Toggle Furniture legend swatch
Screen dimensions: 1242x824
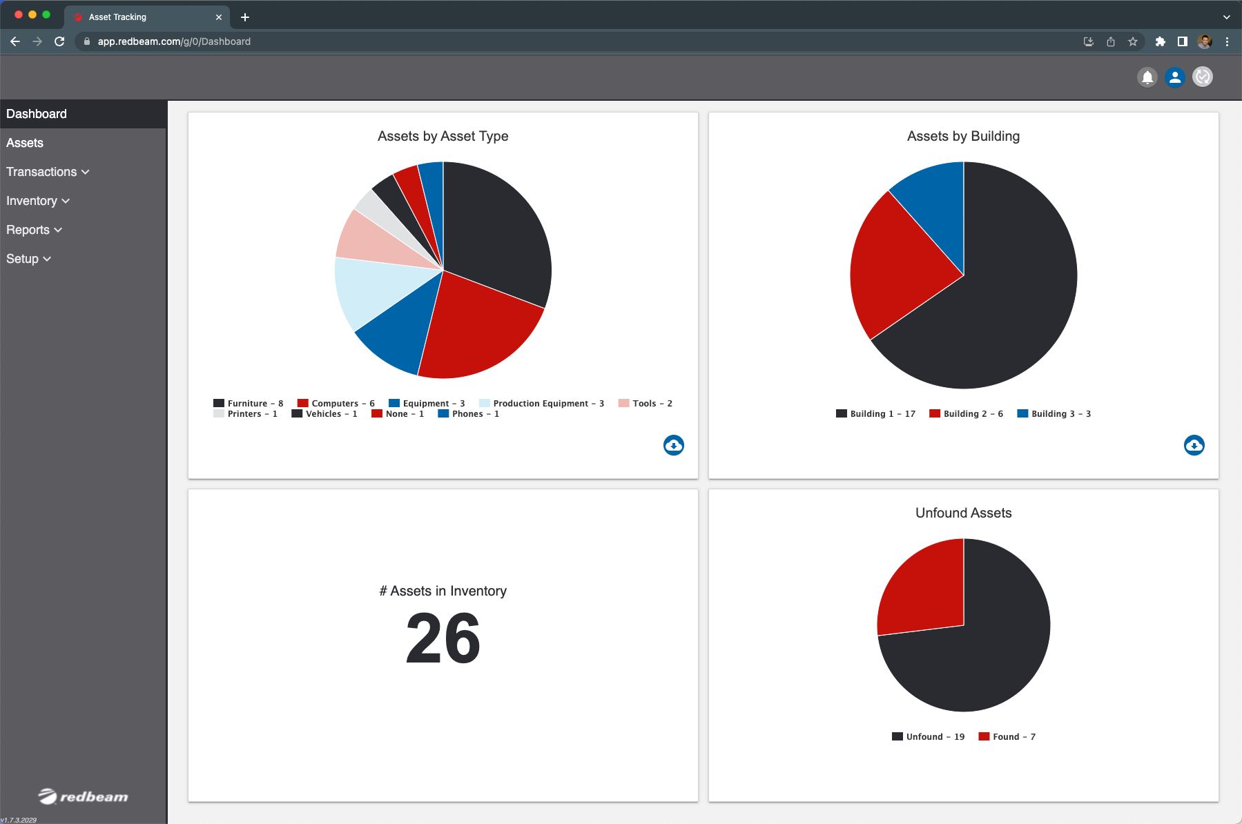tap(219, 403)
